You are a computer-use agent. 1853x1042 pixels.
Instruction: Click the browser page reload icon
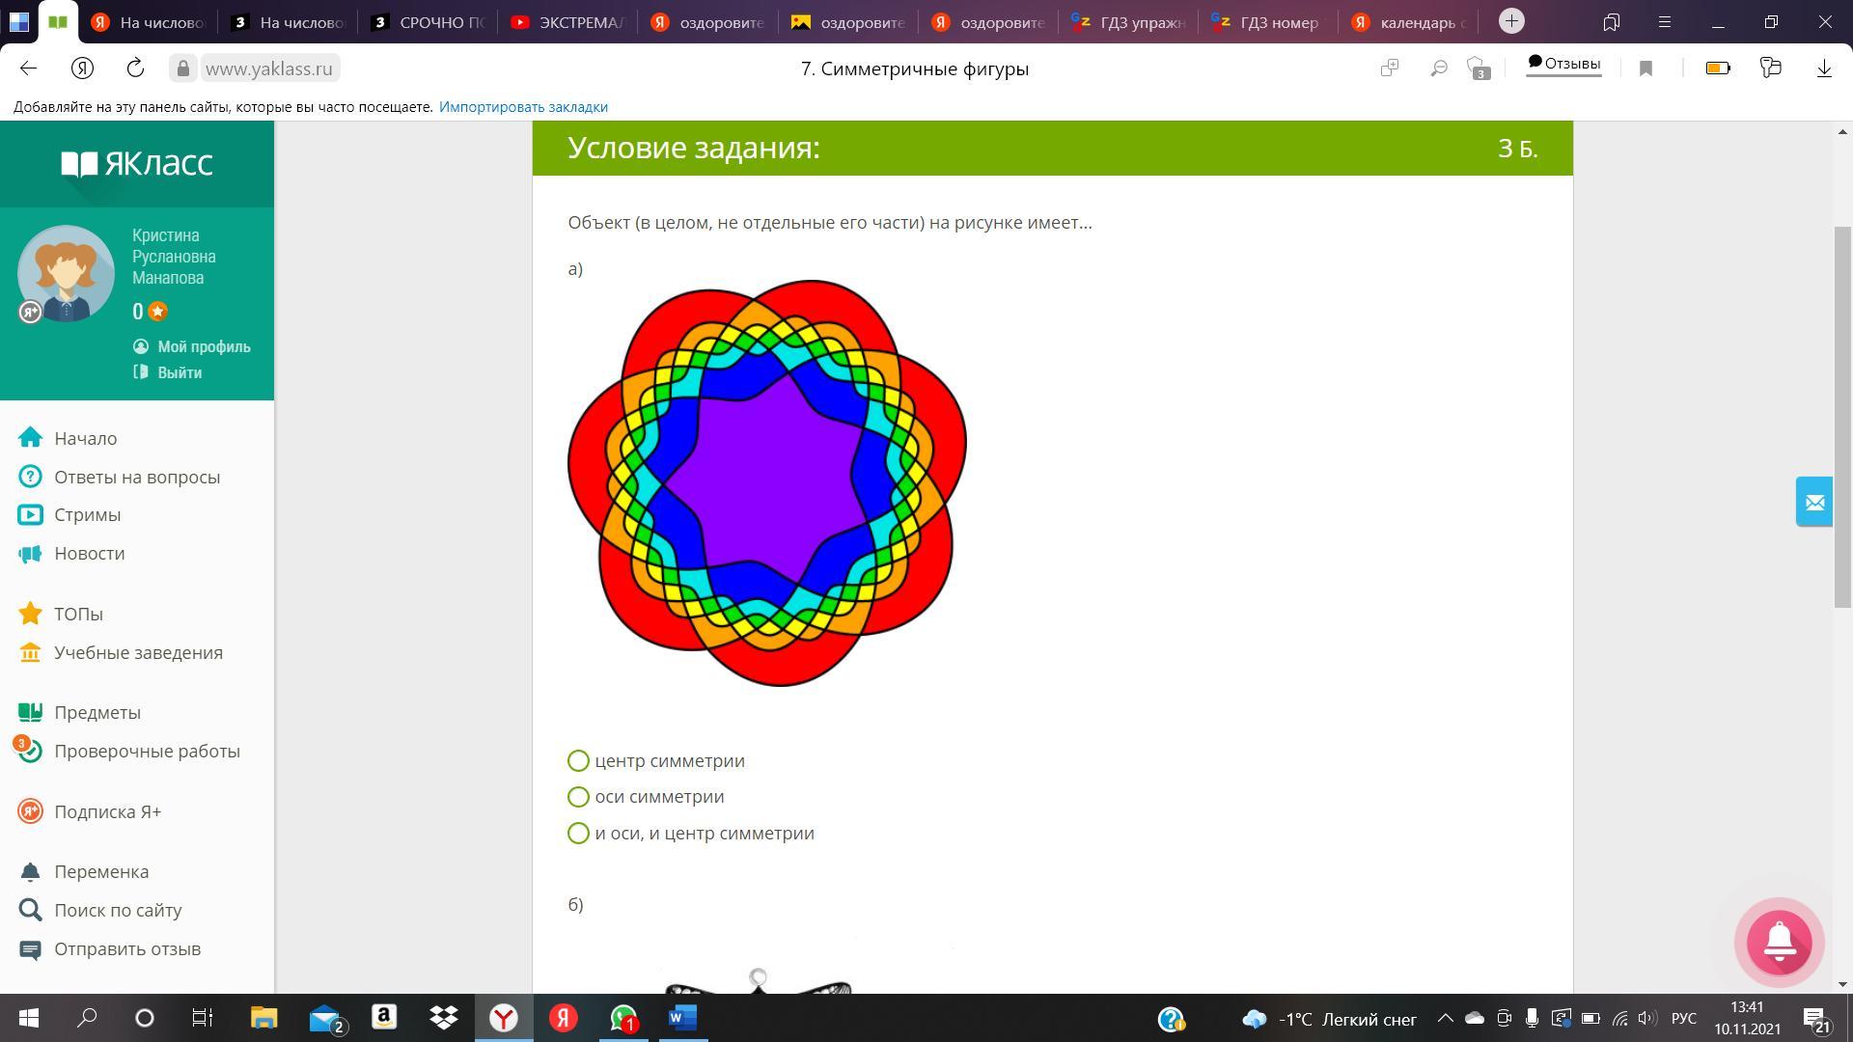[x=135, y=68]
